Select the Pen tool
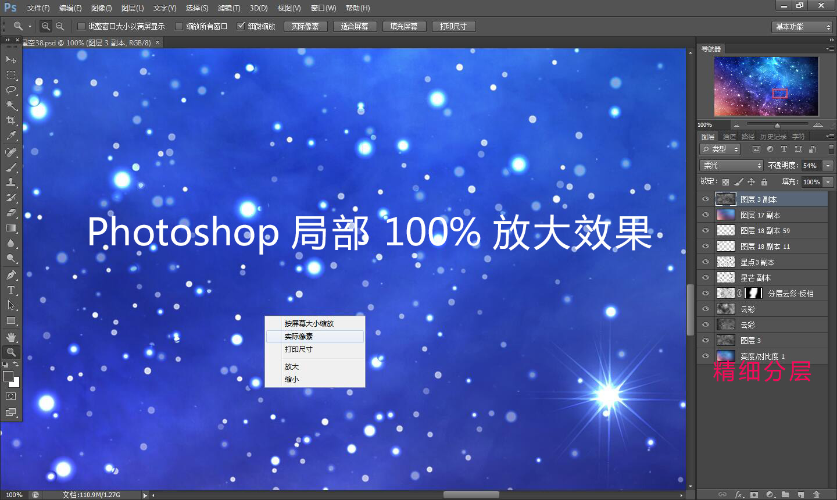This screenshot has height=500, width=837. [x=11, y=274]
